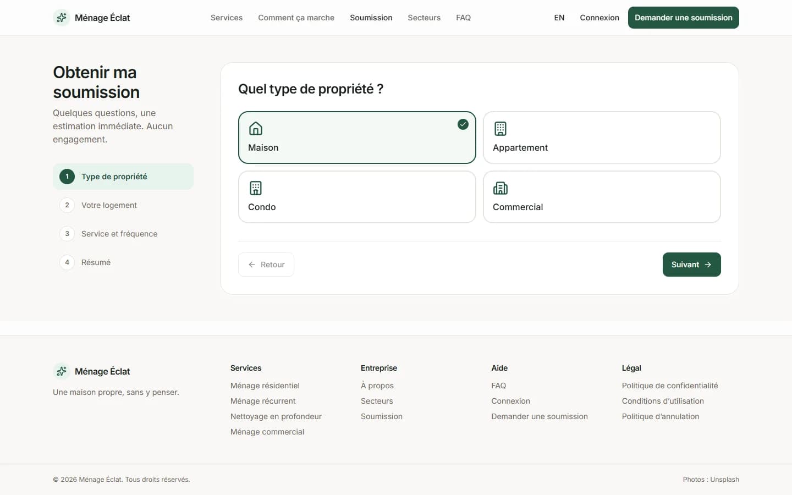Switch language to EN
The image size is (792, 495).
coord(559,18)
